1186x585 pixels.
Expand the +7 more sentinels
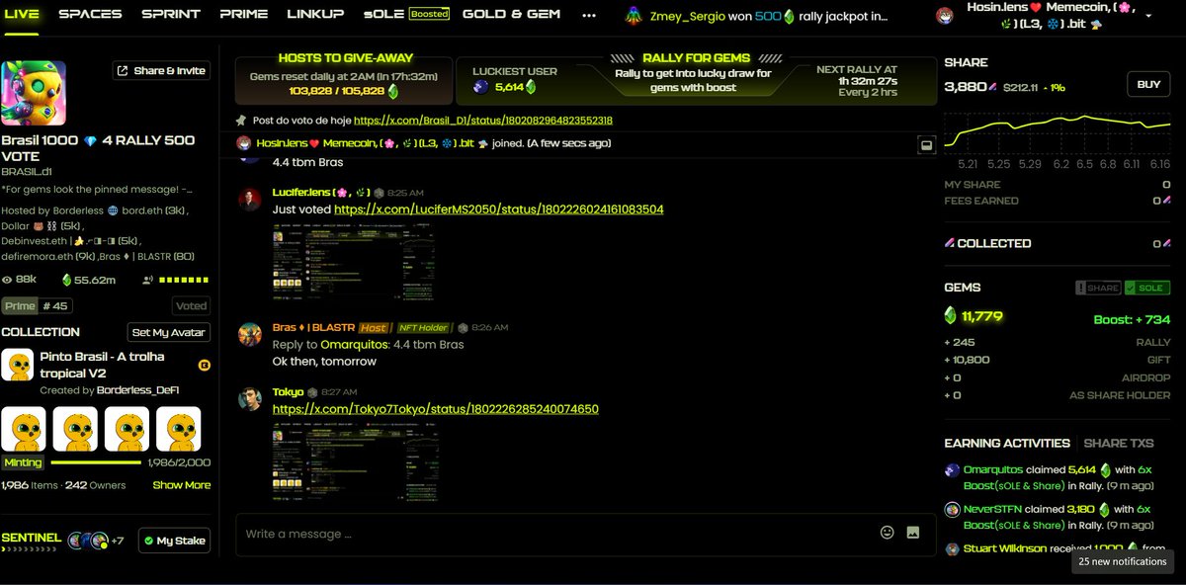[117, 541]
